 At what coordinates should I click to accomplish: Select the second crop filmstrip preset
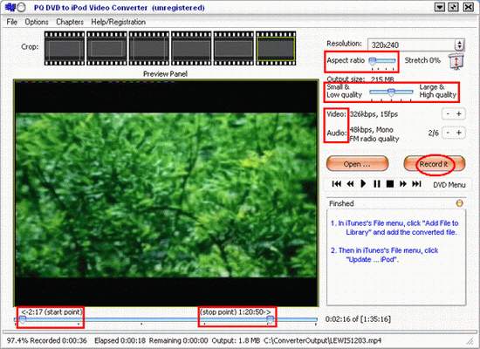click(106, 48)
